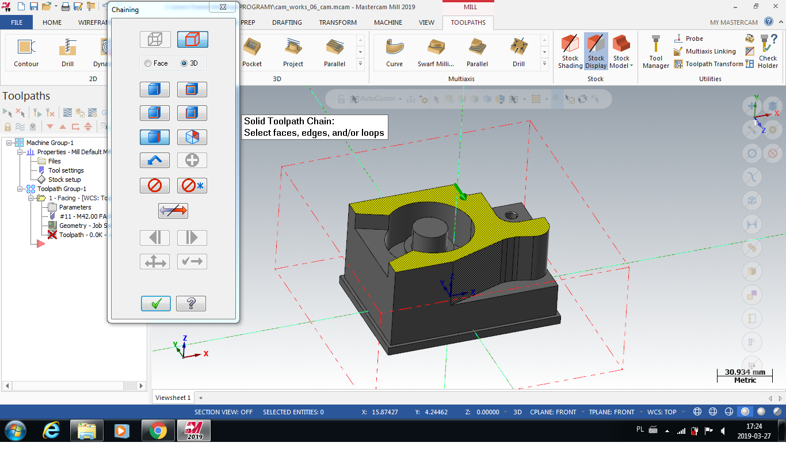This screenshot has height=450, width=786.
Task: Confirm chaining with the green checkmark
Action: pos(156,304)
